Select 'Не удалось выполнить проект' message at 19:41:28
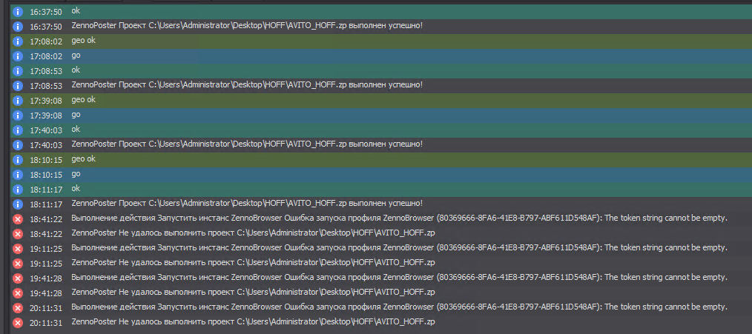 coord(253,292)
